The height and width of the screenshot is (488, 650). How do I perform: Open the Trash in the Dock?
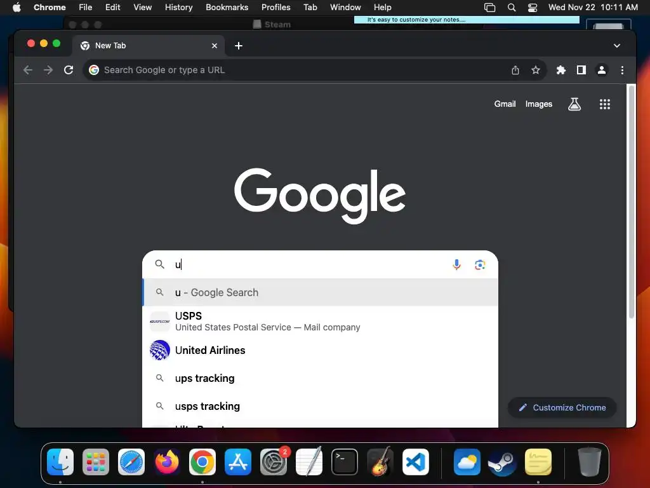[590, 462]
